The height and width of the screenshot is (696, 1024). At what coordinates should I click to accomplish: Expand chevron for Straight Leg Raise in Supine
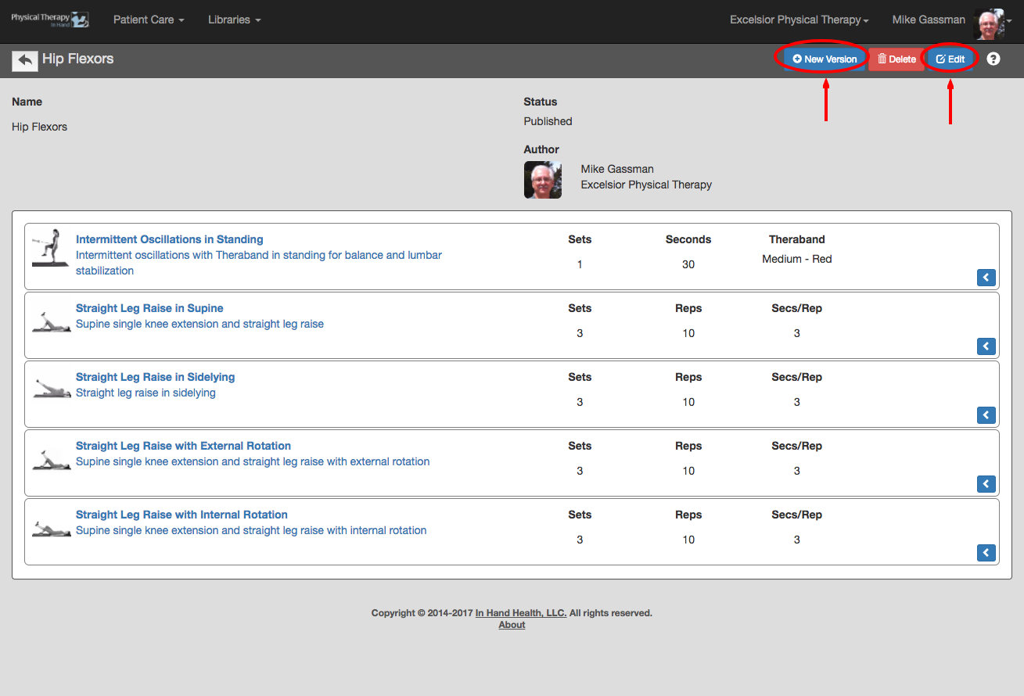point(986,346)
